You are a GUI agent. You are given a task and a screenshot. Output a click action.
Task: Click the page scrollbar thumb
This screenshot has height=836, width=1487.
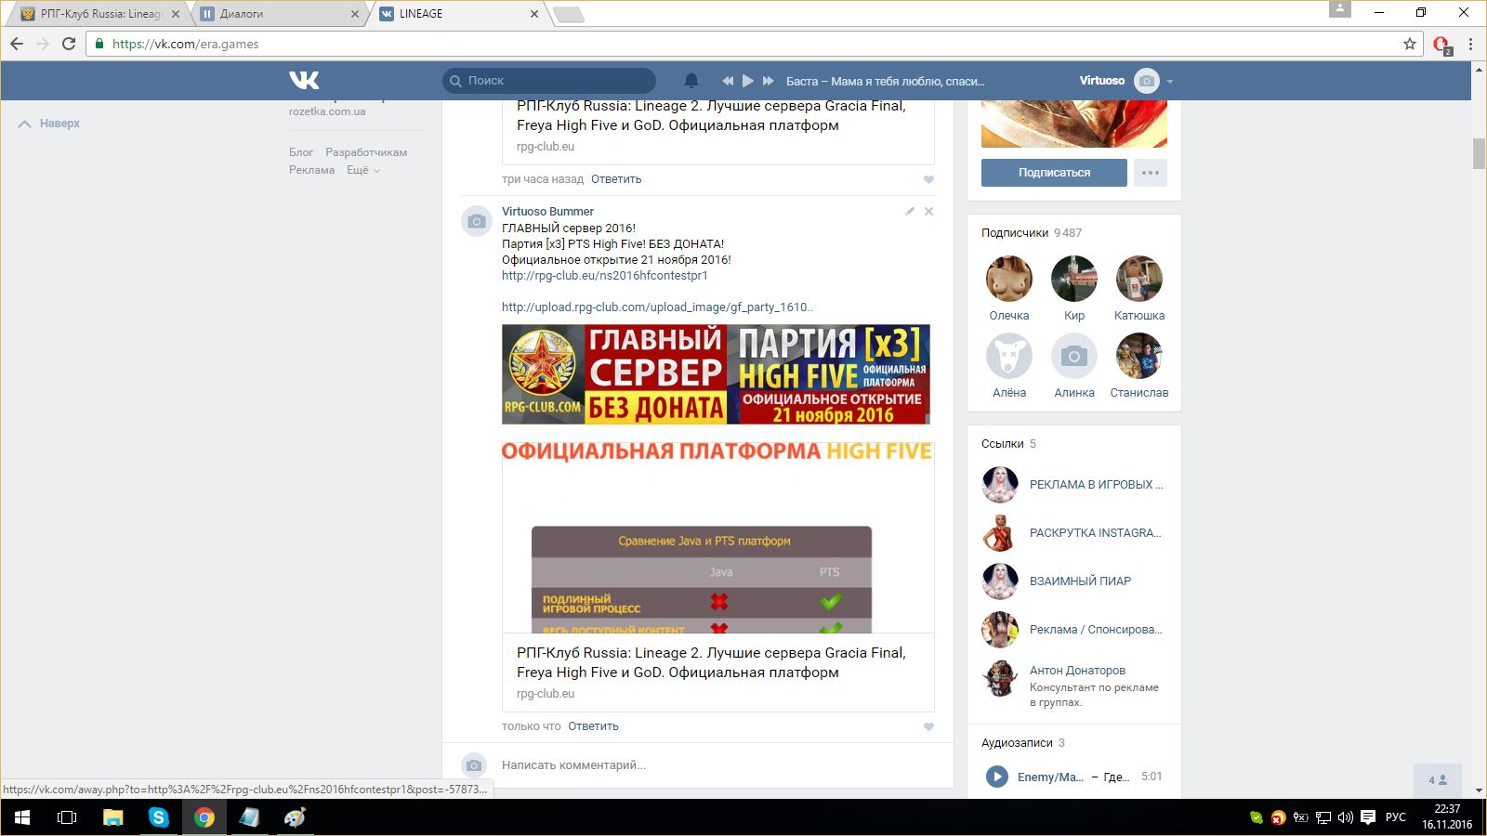(1479, 153)
